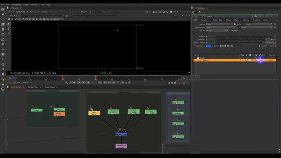Screen dimensions: 281x158
Task: Delete the spline key
Action: (232, 46)
